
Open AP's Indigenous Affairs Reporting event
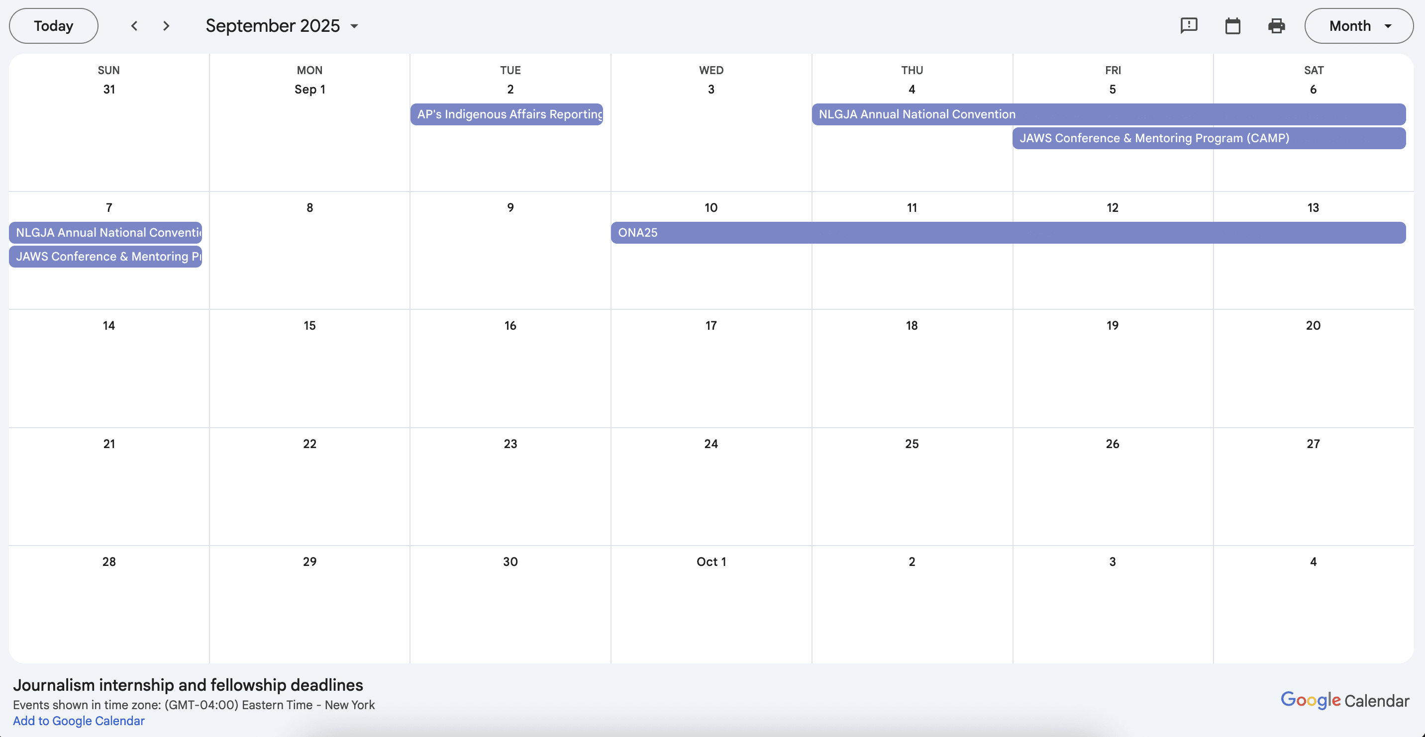(x=507, y=114)
